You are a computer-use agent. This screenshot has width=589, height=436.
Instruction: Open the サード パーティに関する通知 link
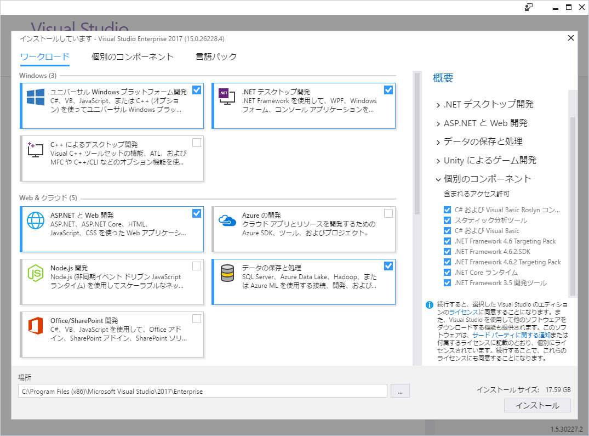[511, 335]
